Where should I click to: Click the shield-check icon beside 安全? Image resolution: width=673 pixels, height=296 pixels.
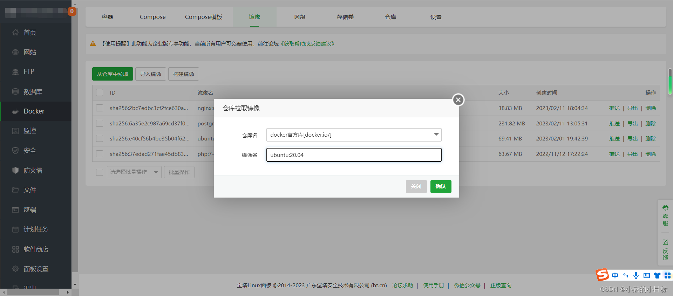point(15,151)
